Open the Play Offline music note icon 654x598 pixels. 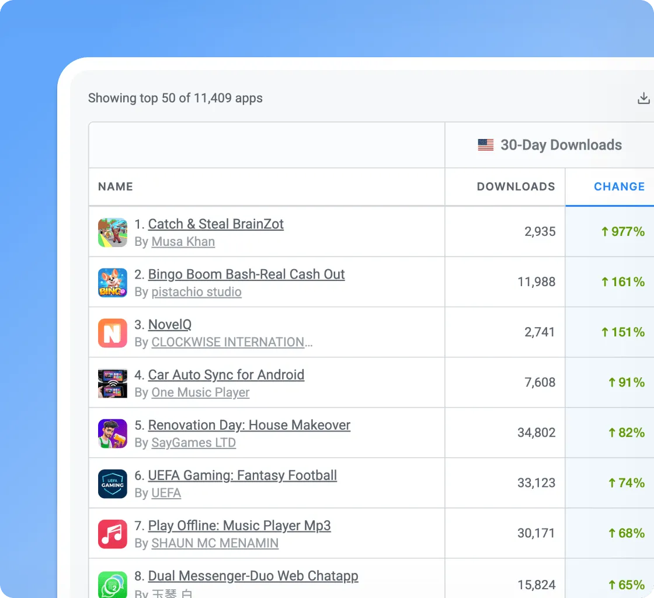(x=113, y=534)
